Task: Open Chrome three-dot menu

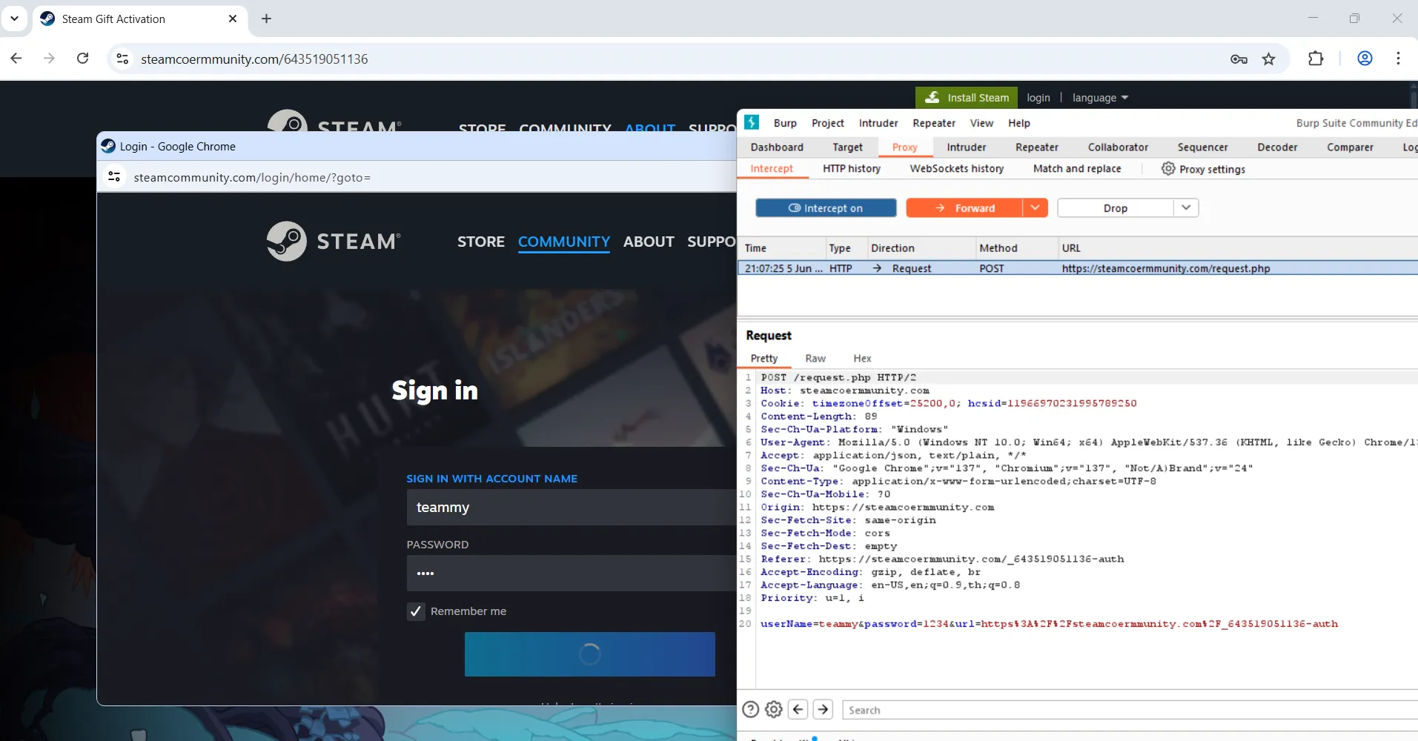Action: point(1398,59)
